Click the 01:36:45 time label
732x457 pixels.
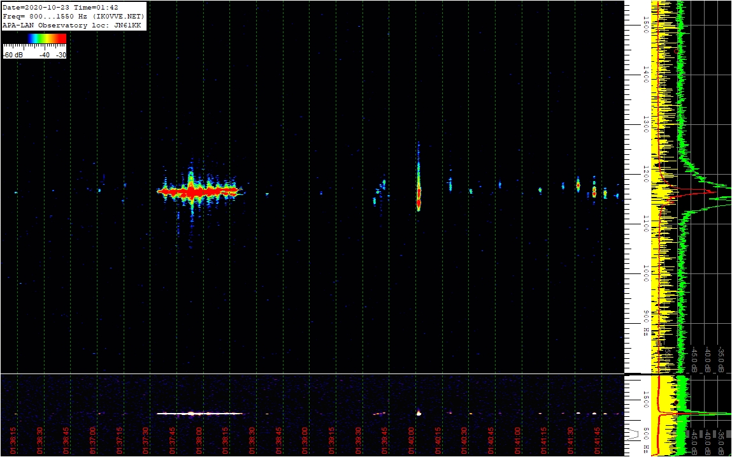[66, 440]
